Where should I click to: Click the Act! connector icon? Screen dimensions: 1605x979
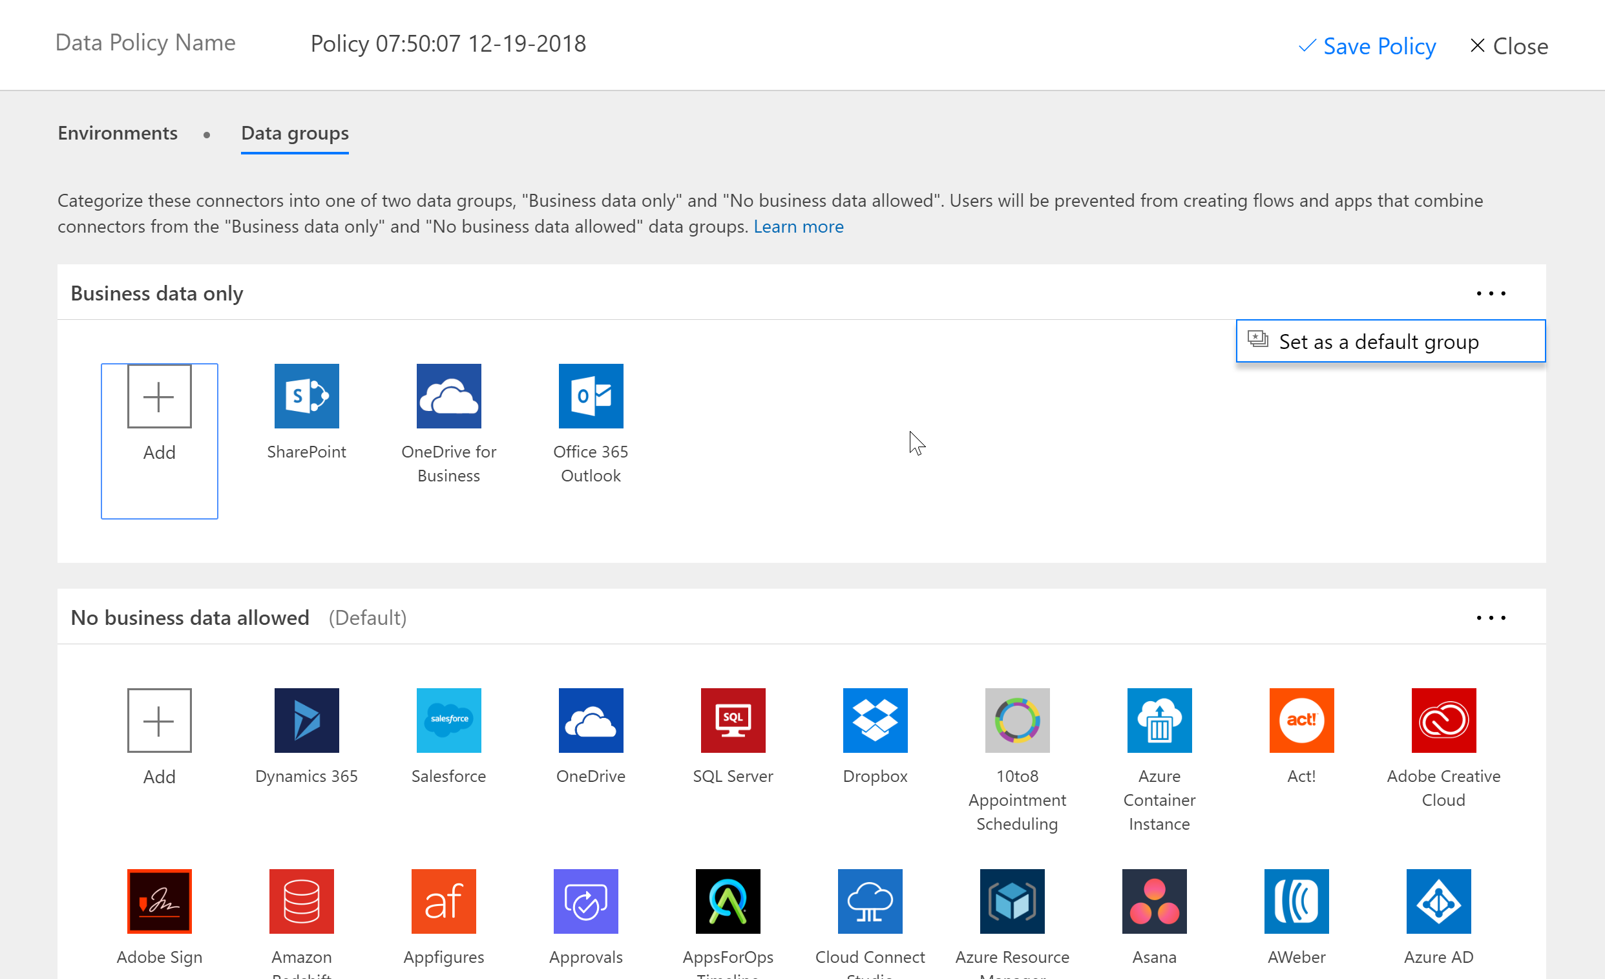click(1301, 720)
